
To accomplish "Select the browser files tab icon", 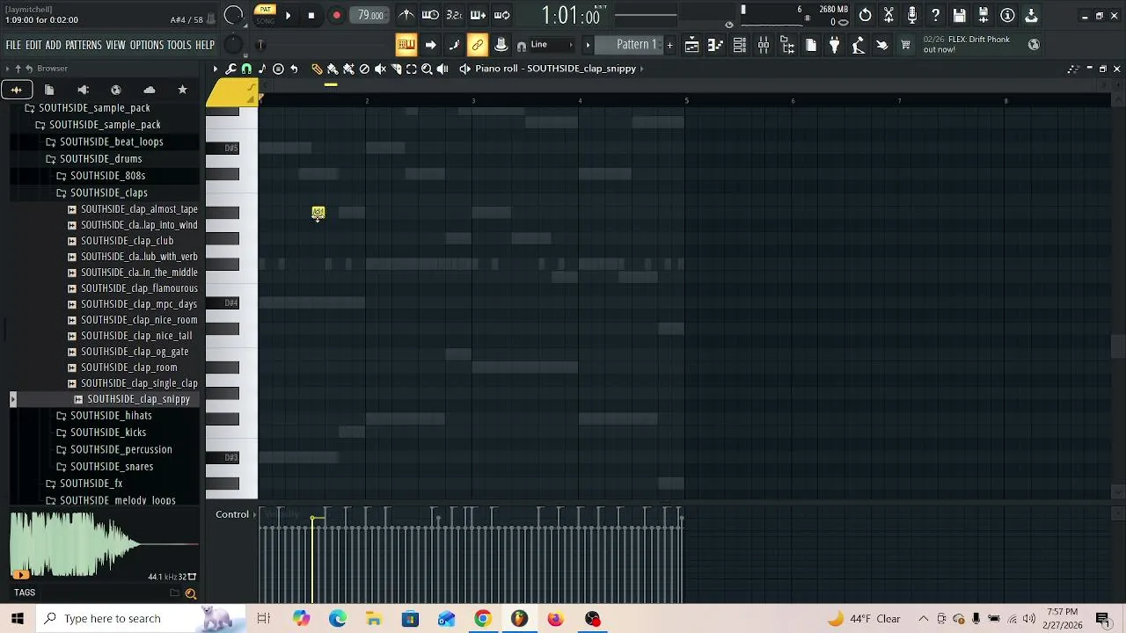I will tap(49, 90).
